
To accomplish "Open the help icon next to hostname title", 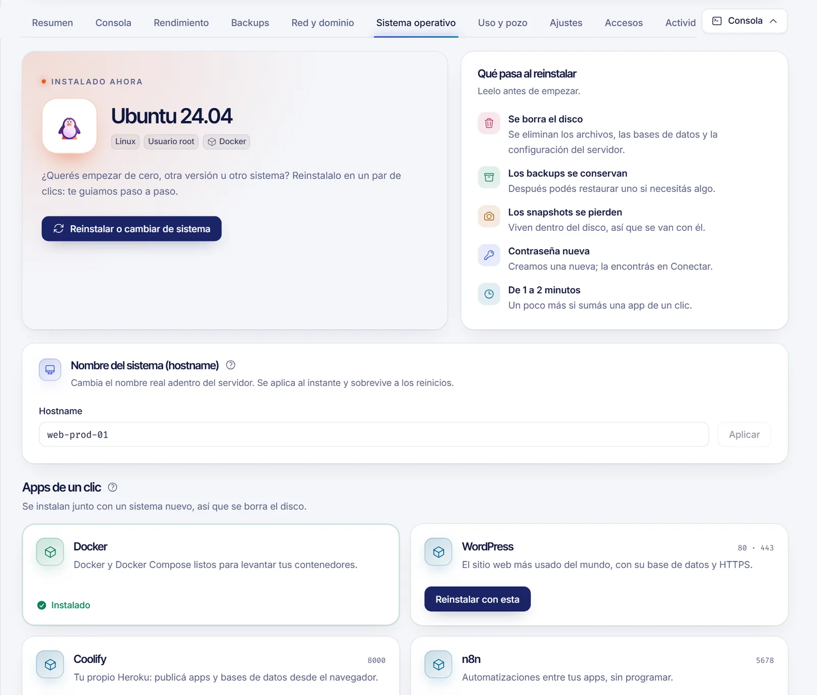I will pos(230,365).
